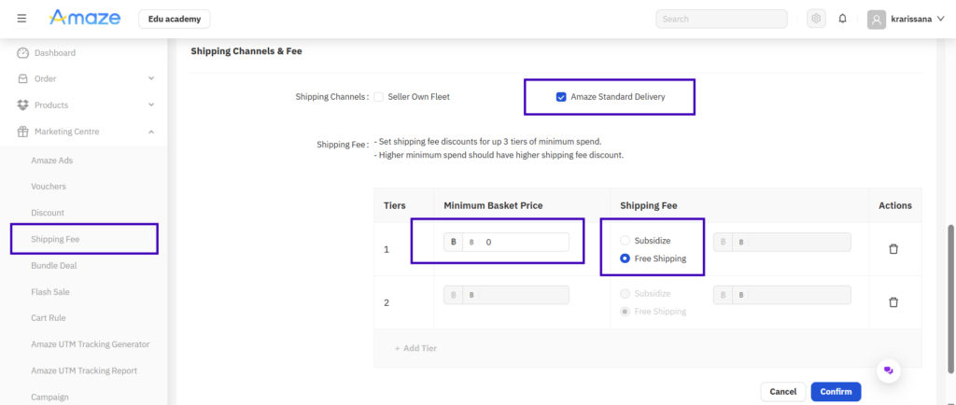Click the Confirm button
The image size is (956, 405).
(x=836, y=392)
